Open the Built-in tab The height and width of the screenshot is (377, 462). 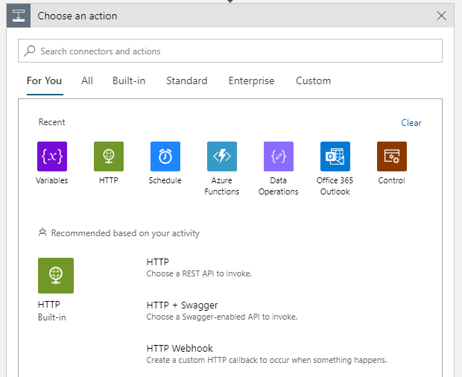[129, 81]
